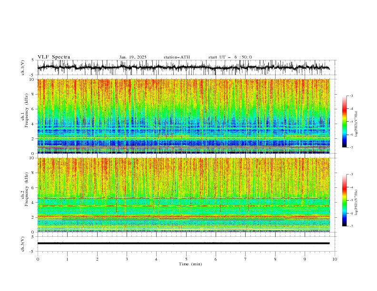The width and height of the screenshot is (377, 291).
Task: Click the '-7' tick on ch.2 colorbar
Action: (351, 226)
